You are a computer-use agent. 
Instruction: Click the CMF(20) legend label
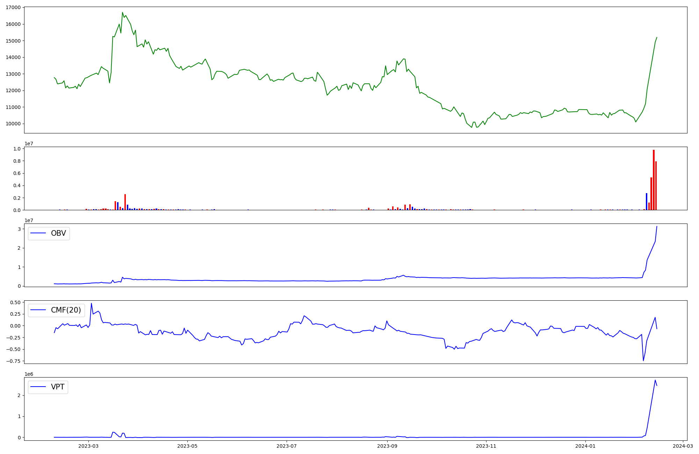[x=66, y=310]
